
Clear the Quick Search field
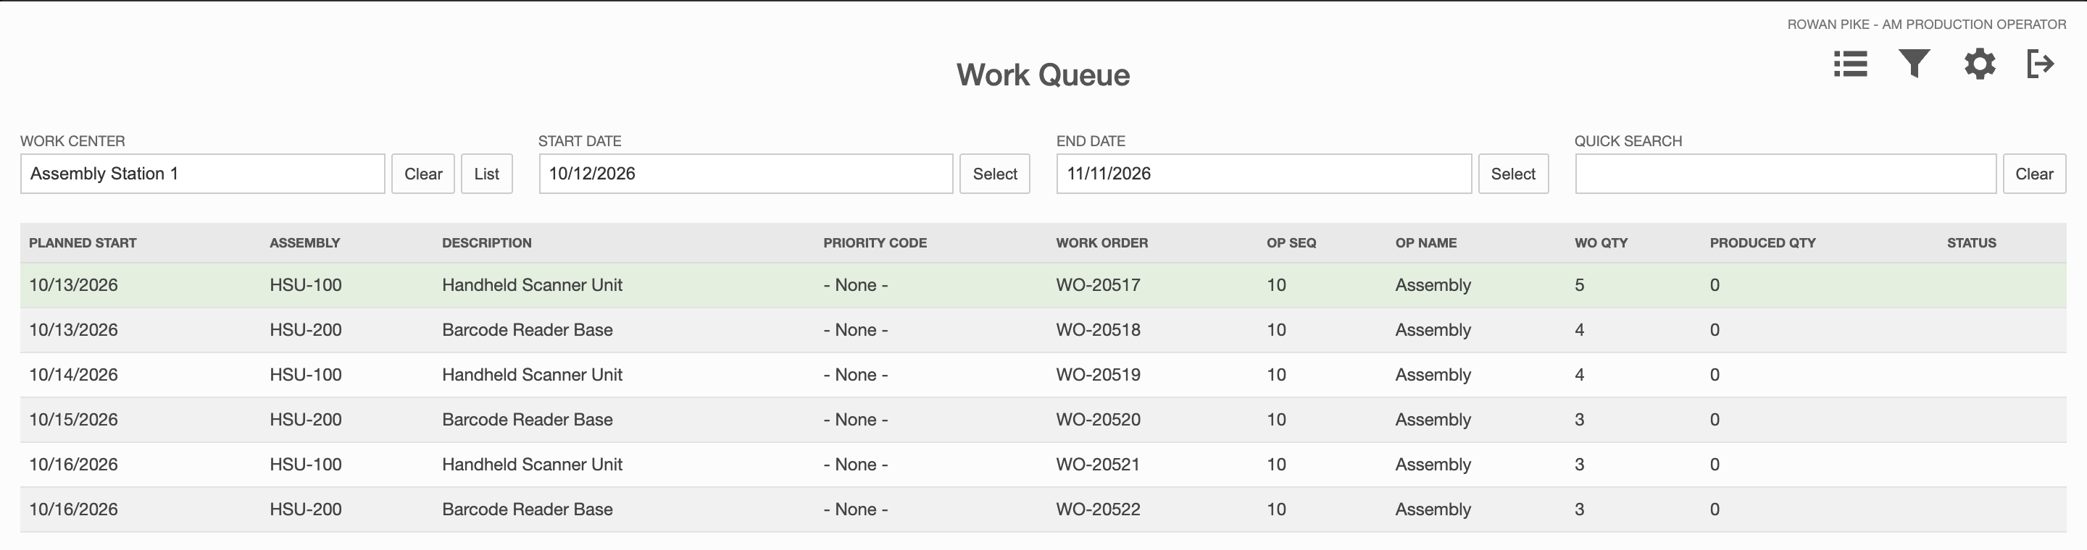coord(2034,174)
